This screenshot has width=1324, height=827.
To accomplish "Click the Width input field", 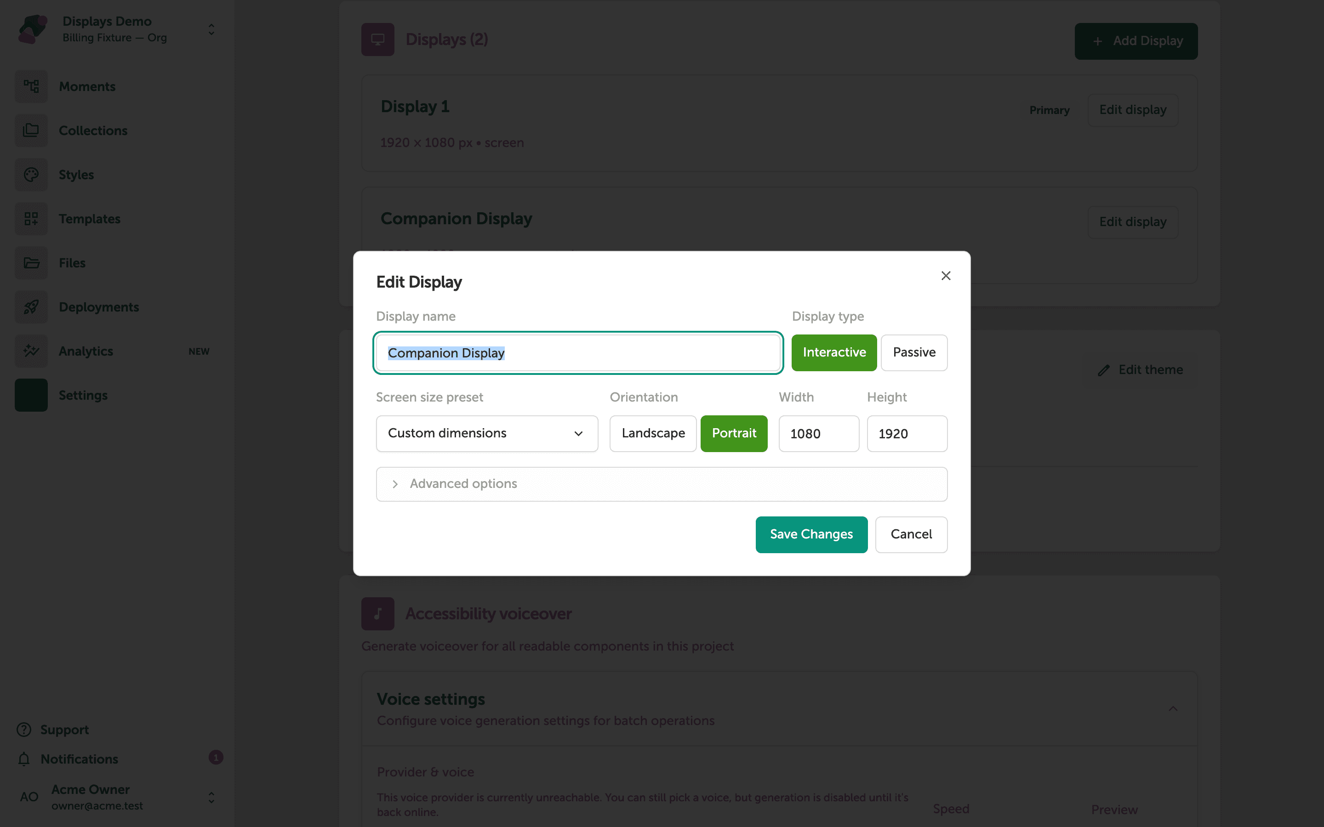I will 818,434.
